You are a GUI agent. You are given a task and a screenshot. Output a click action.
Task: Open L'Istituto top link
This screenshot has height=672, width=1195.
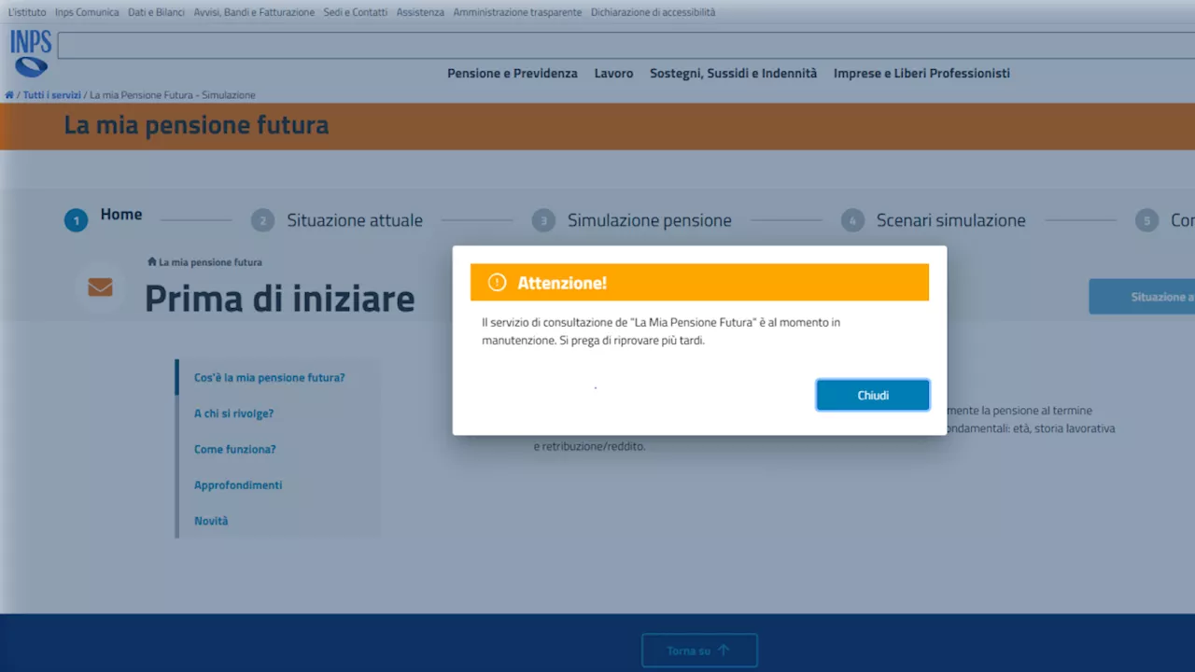pos(26,12)
